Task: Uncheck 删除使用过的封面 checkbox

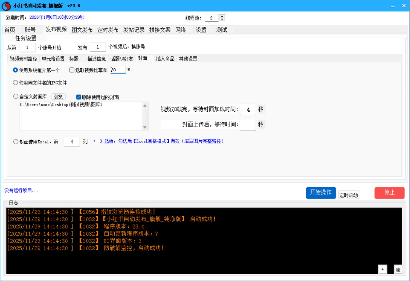Action: tap(79, 97)
